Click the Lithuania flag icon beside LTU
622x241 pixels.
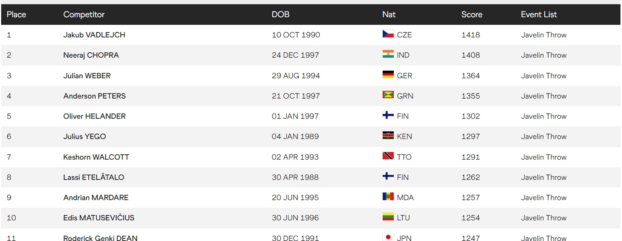pos(388,217)
